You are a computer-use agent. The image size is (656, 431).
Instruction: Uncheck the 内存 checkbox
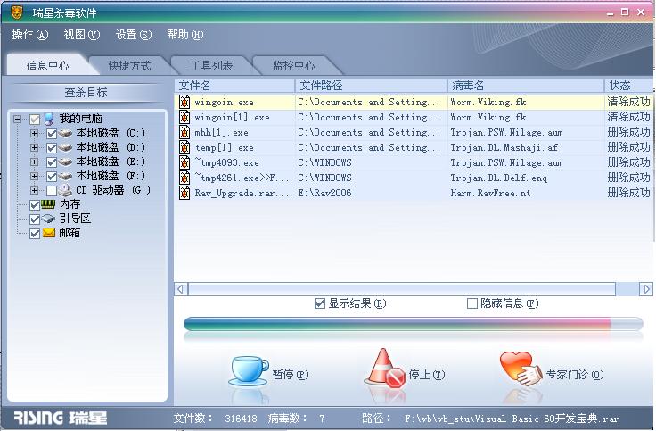[x=35, y=205]
